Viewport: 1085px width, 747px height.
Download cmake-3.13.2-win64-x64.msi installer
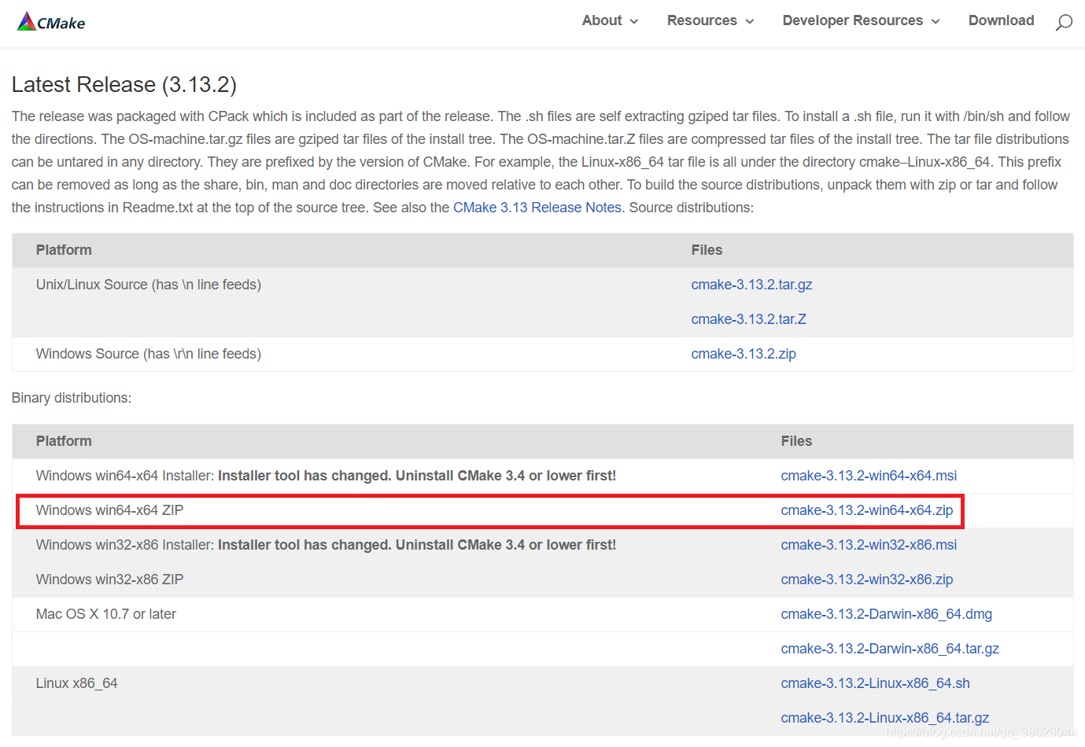pos(869,476)
